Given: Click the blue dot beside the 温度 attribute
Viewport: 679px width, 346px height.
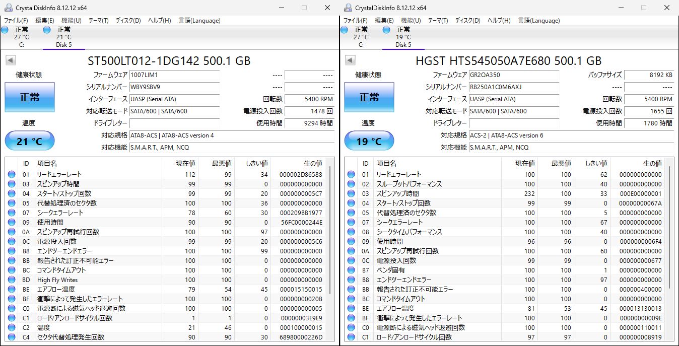Looking at the screenshot, I should tap(11, 327).
